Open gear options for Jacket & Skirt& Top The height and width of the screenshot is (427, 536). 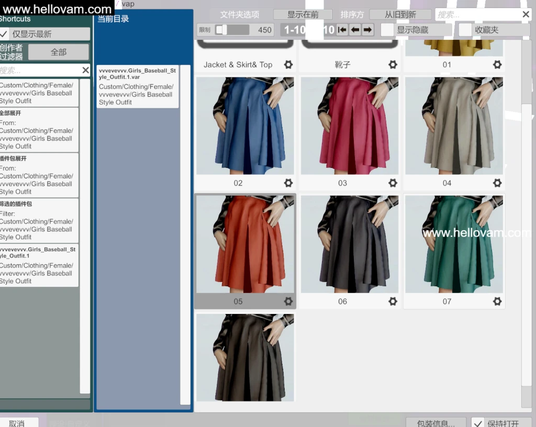(288, 65)
